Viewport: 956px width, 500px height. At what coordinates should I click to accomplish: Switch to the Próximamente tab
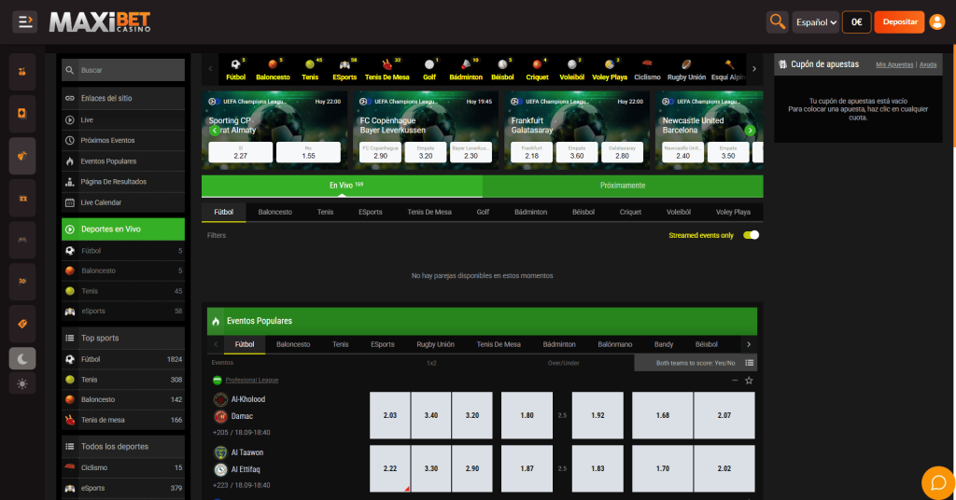point(623,186)
